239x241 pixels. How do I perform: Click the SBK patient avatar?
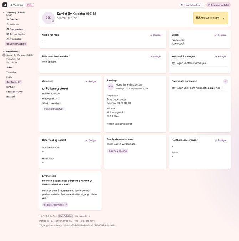(x=48, y=17)
